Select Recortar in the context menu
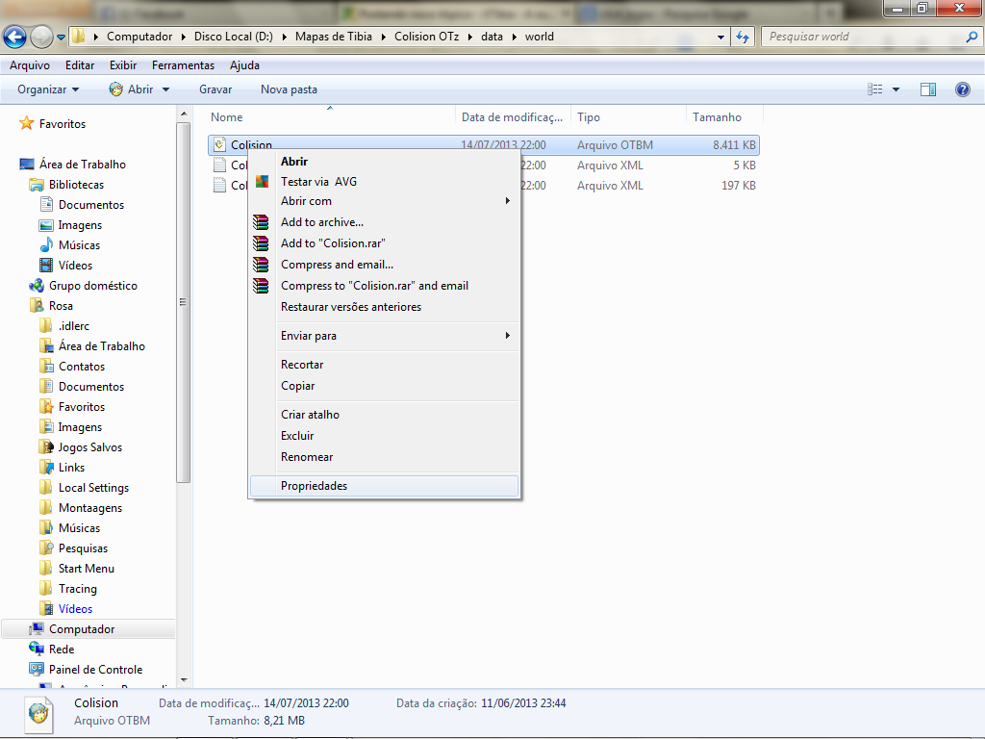Screen dimensions: 985x739 pos(385,365)
